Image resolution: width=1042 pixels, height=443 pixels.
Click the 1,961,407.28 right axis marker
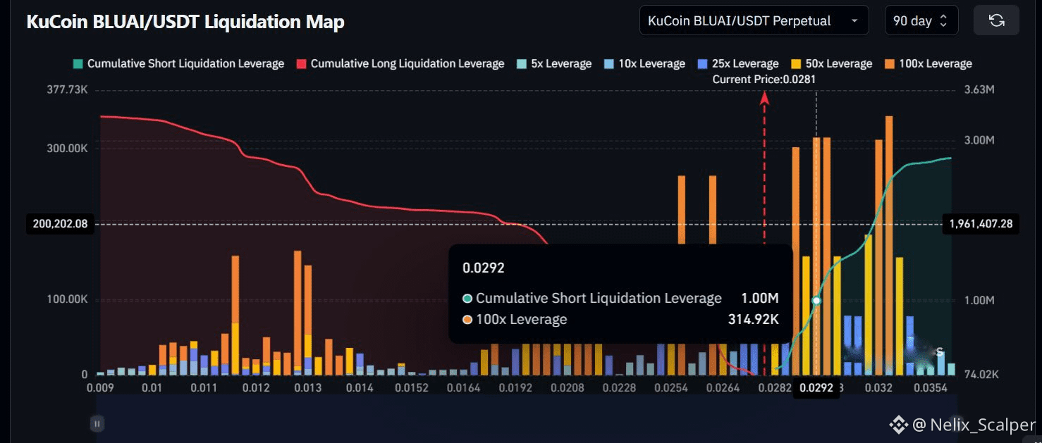pos(981,224)
